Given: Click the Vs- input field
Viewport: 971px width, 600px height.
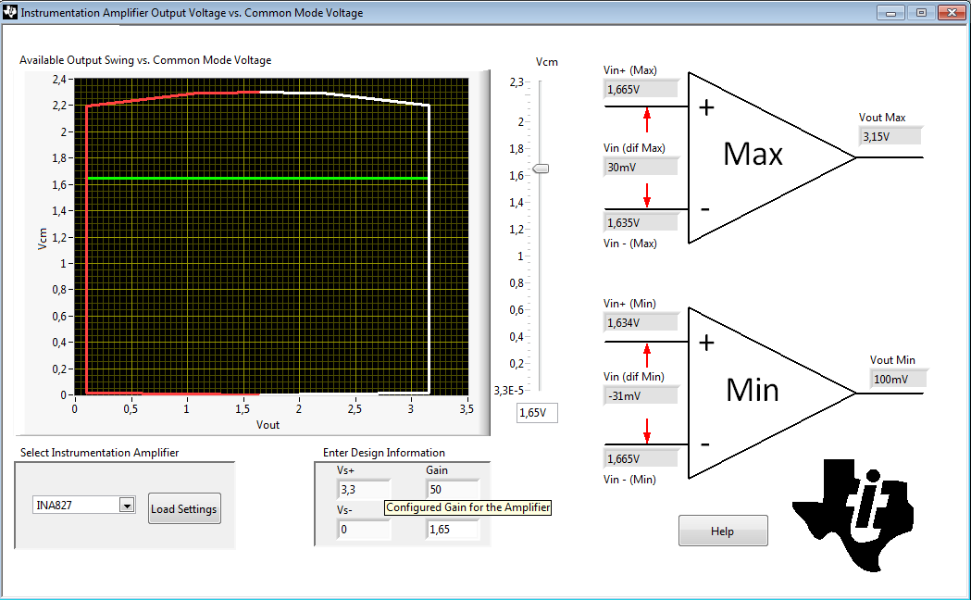Looking at the screenshot, I should pyautogui.click(x=364, y=530).
